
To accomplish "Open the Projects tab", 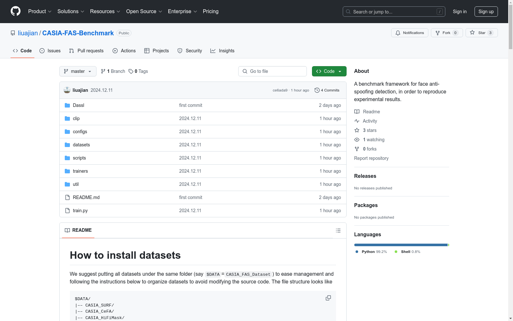I will (x=156, y=51).
